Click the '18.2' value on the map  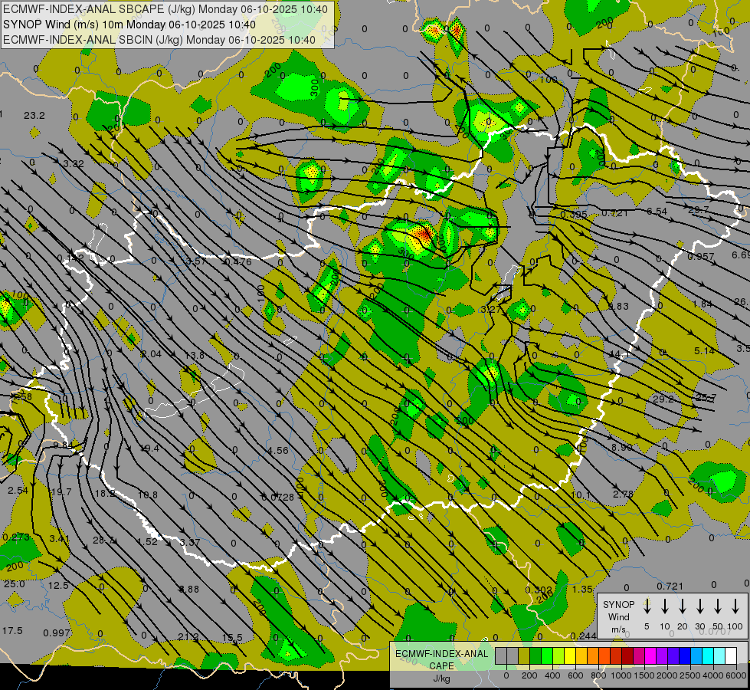[x=105, y=494]
